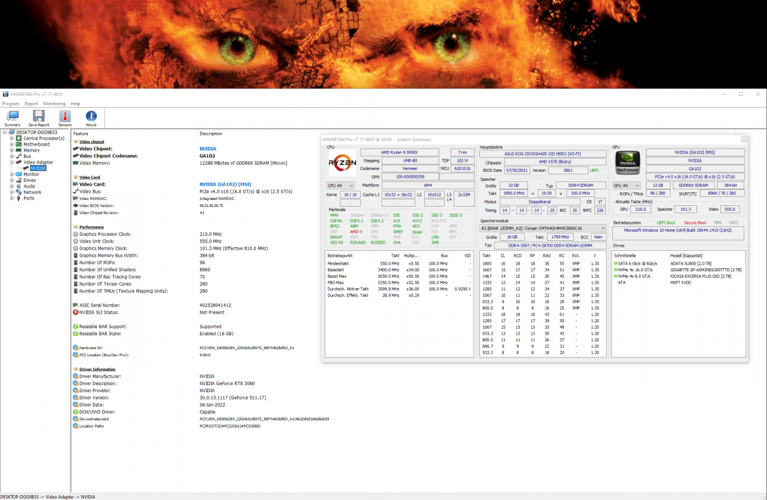The width and height of the screenshot is (767, 500).
Task: Click the HWiNFO64 app icon in title bar
Action: (x=5, y=94)
